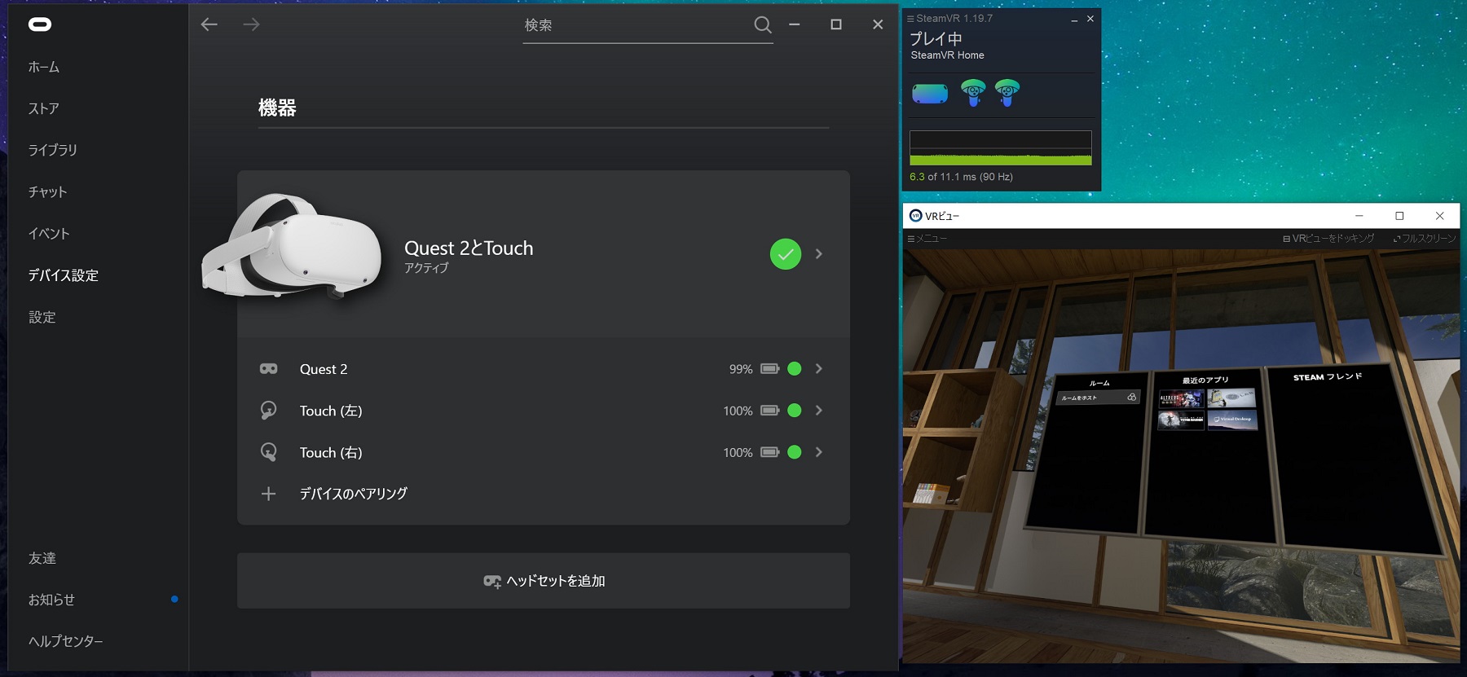Open チャット in the sidebar
This screenshot has width=1467, height=677.
pyautogui.click(x=48, y=191)
